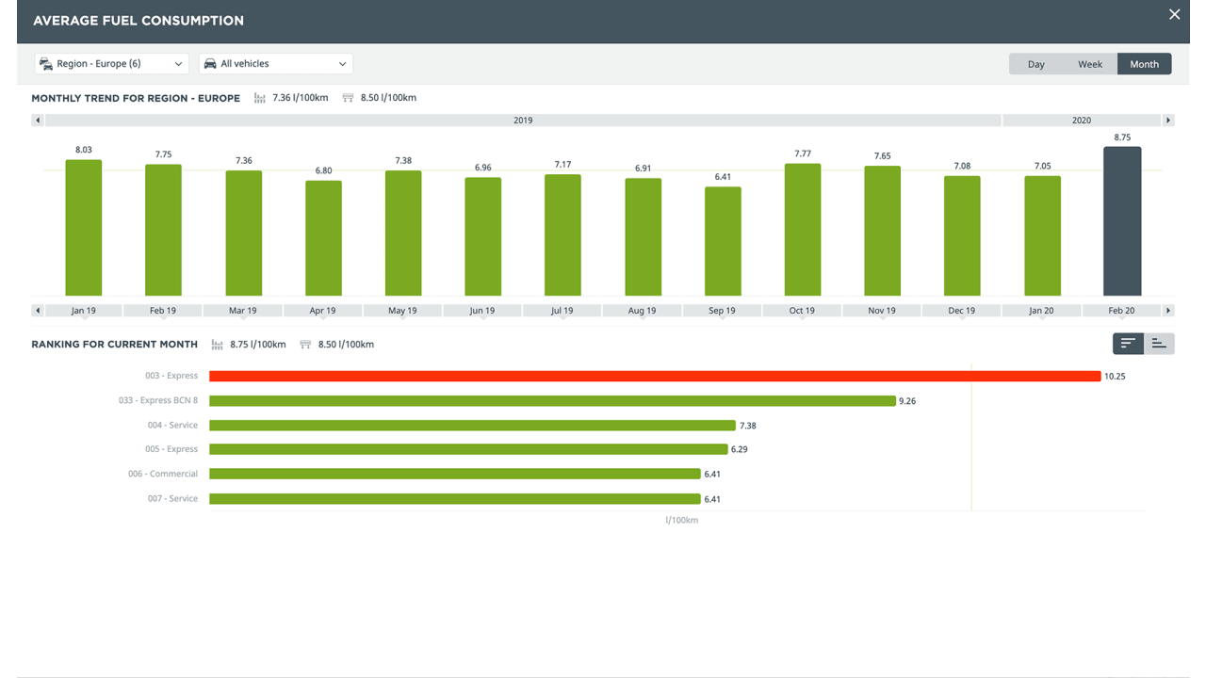Enable the Month view toggle
The width and height of the screenshot is (1206, 678).
1144,63
